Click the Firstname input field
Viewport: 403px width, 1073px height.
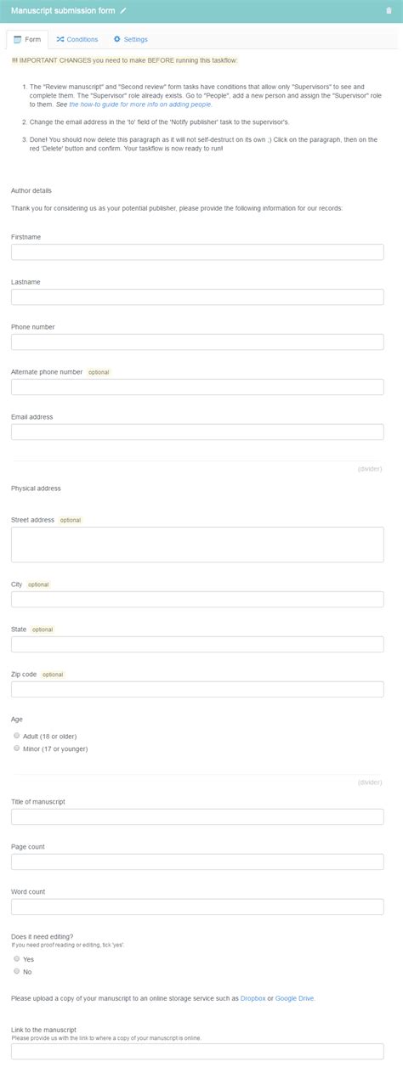click(197, 251)
